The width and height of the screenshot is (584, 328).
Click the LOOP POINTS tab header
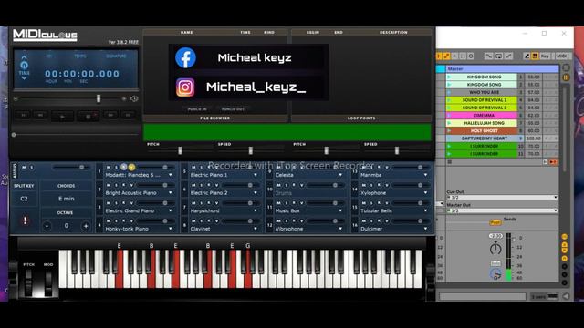(361, 118)
